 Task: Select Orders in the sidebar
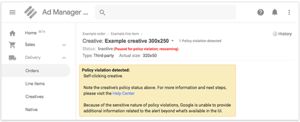[x=32, y=71]
